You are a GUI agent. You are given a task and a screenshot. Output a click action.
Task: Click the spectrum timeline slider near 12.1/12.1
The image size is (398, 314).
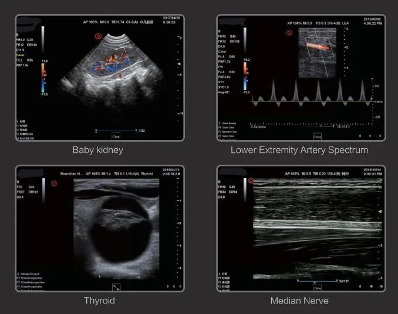328,126
